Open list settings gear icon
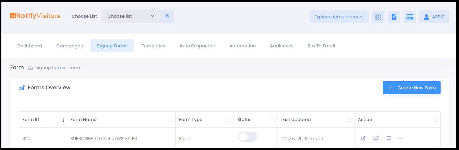Image resolution: width=459 pixels, height=150 pixels. (x=167, y=16)
